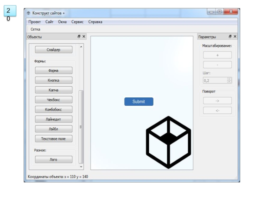
Task: Click the objects list scroll-up arrow
Action: click(81, 47)
